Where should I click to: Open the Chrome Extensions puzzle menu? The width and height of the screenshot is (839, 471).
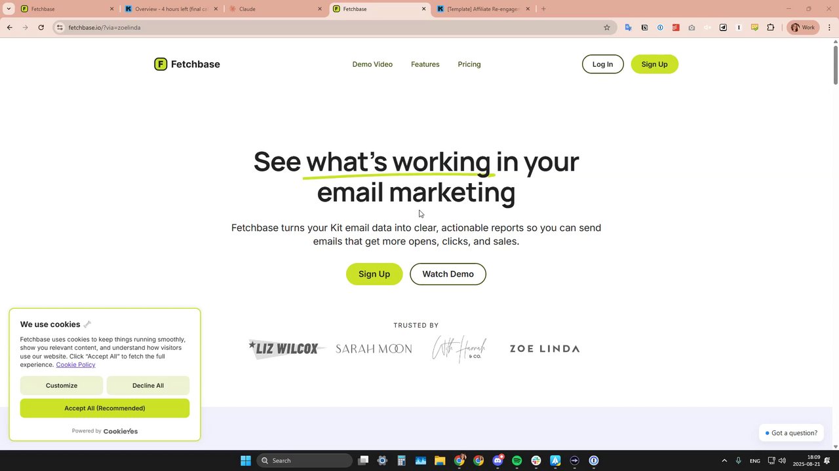point(770,27)
